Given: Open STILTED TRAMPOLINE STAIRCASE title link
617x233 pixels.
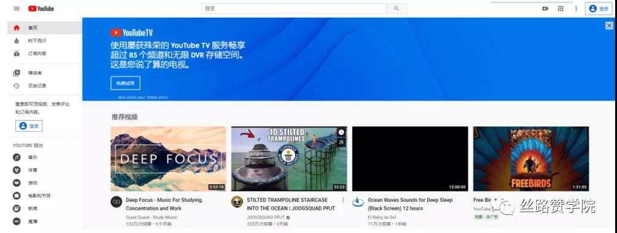Looking at the screenshot, I should [291, 204].
